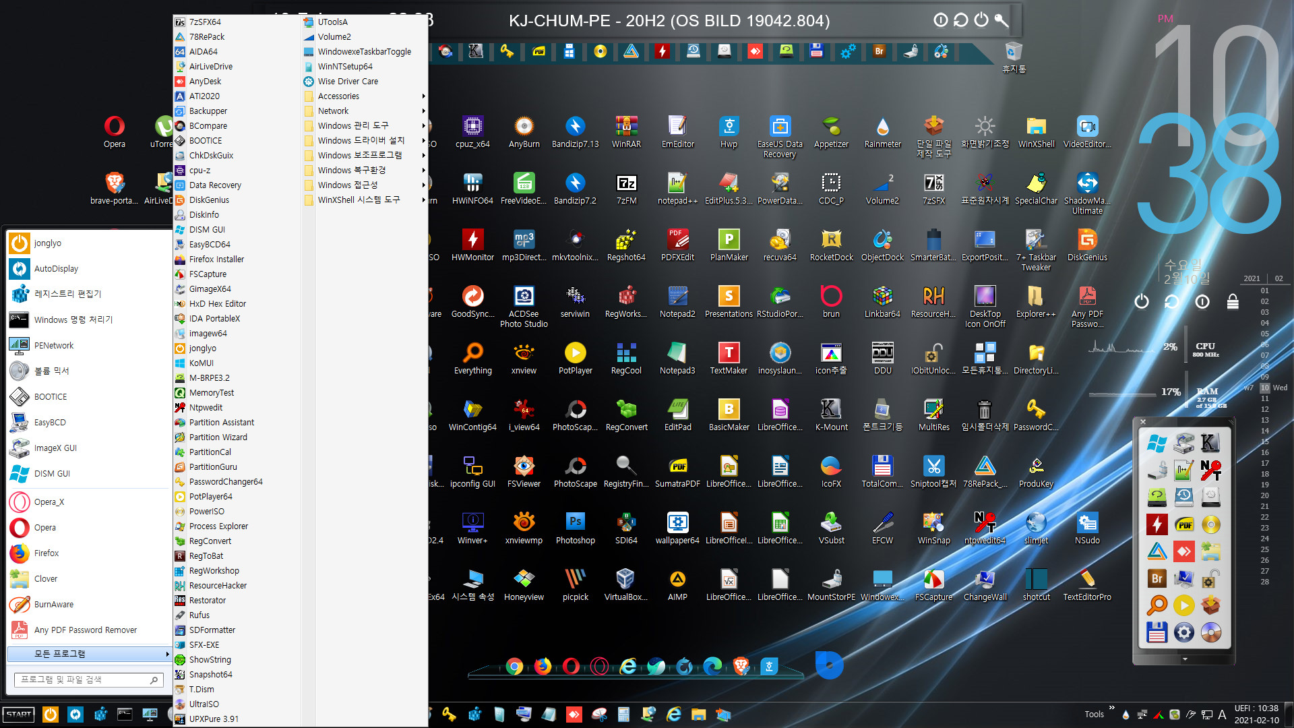Launch HWiNFO64 desktop shortcut
The image size is (1294, 728).
click(x=472, y=188)
